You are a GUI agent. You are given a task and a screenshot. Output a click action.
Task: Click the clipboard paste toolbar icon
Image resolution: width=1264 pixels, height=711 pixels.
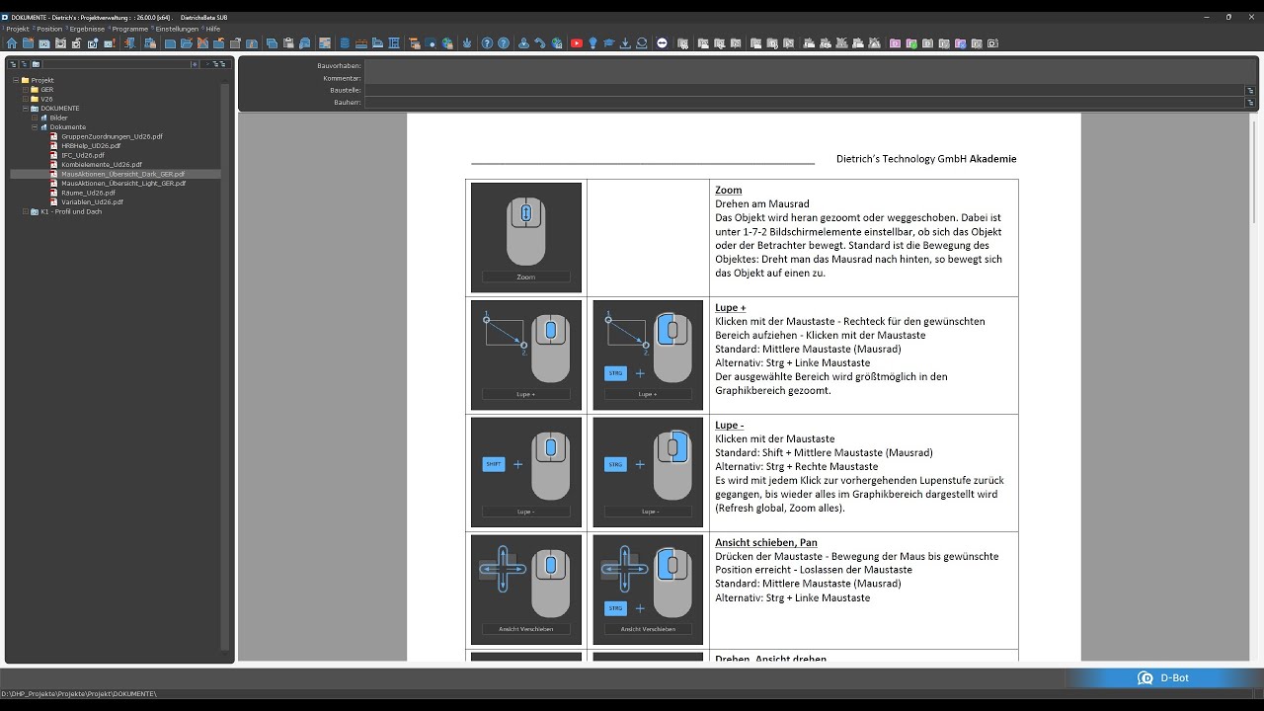coord(287,43)
